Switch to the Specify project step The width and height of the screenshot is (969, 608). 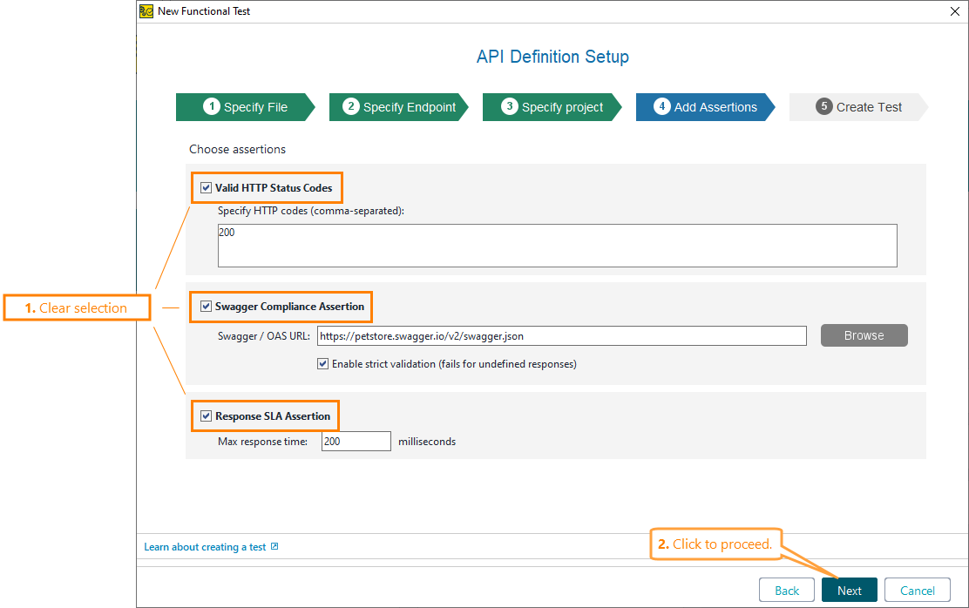click(x=552, y=106)
